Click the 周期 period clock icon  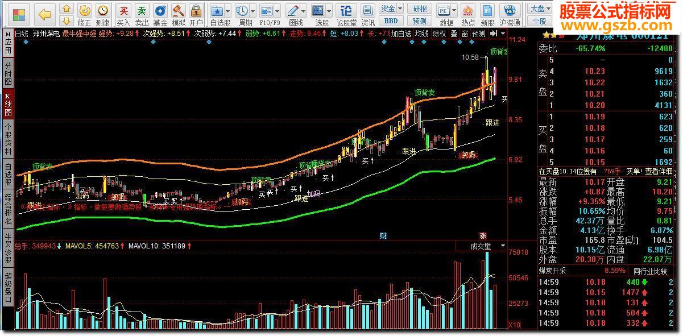click(x=242, y=10)
